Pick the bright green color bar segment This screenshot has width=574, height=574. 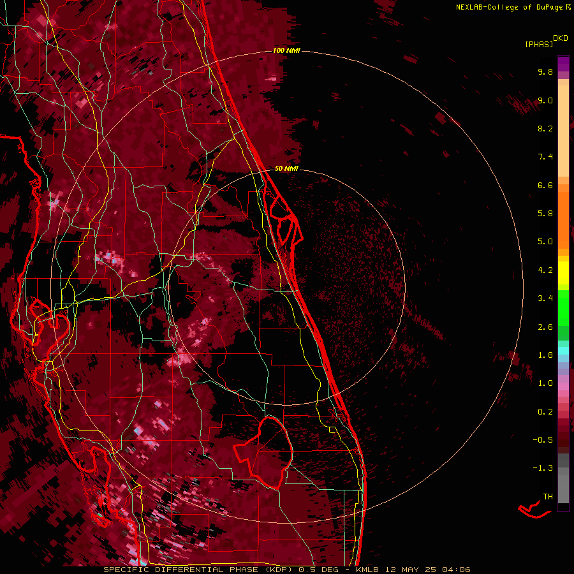[x=563, y=307]
